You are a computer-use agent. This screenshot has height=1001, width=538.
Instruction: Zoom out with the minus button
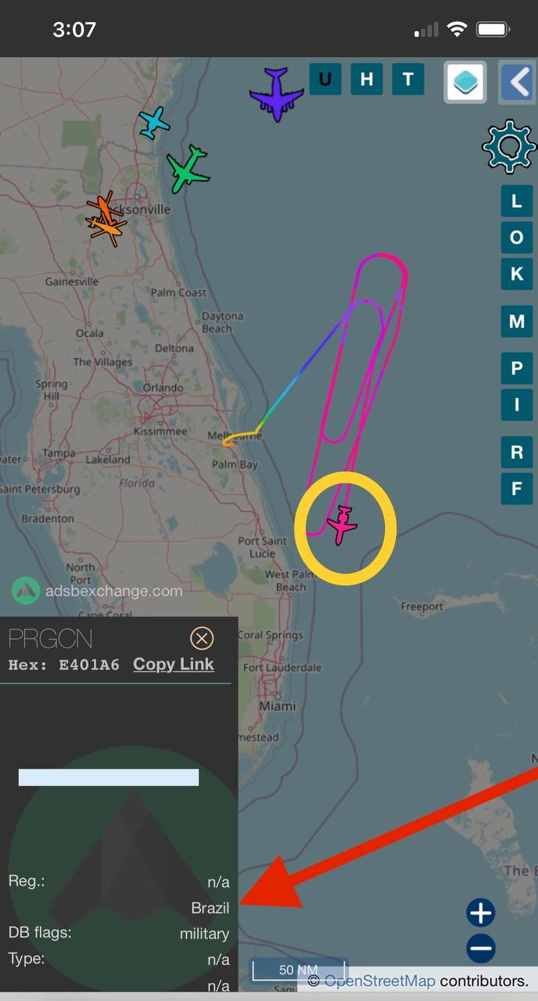tap(481, 949)
